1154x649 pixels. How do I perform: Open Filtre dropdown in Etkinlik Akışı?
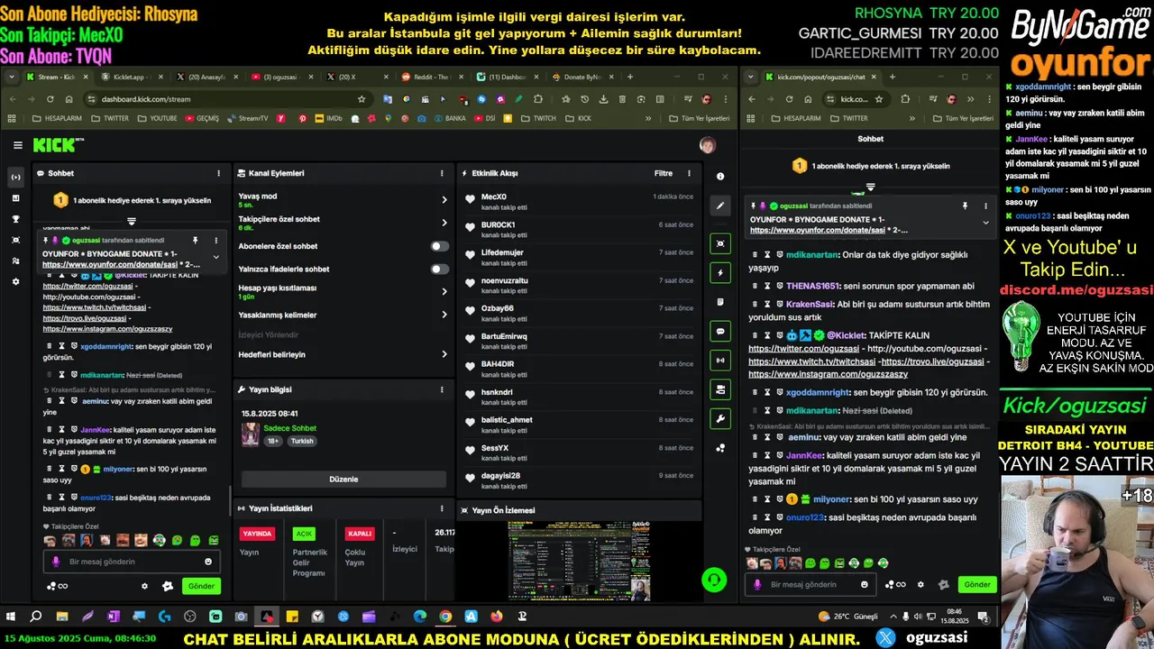pos(663,173)
